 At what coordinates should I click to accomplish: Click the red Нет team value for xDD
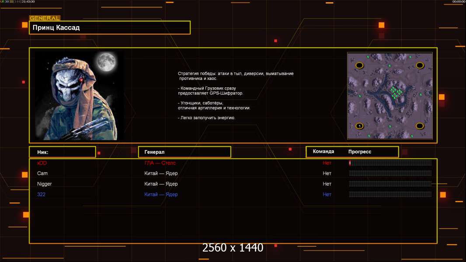pos(327,163)
